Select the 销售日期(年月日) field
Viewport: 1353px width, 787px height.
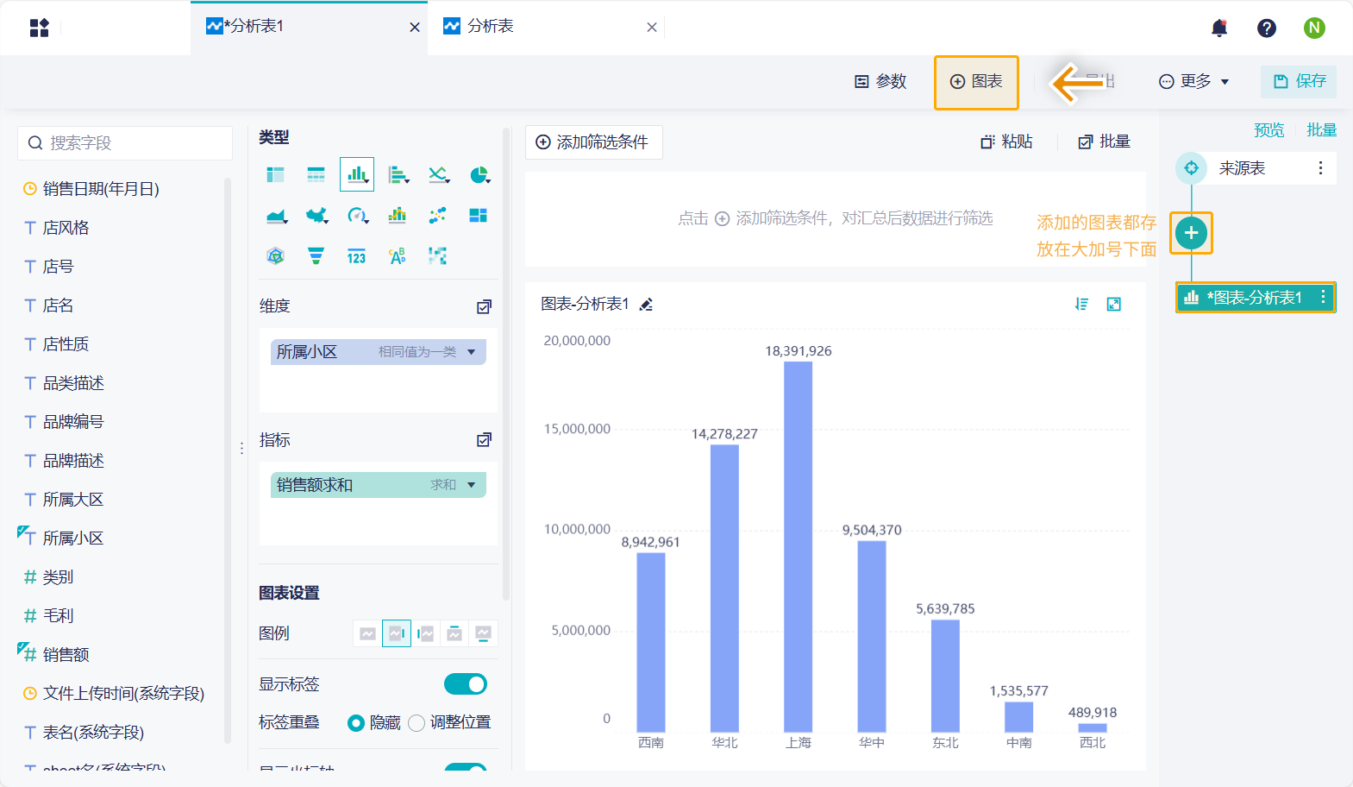click(101, 189)
